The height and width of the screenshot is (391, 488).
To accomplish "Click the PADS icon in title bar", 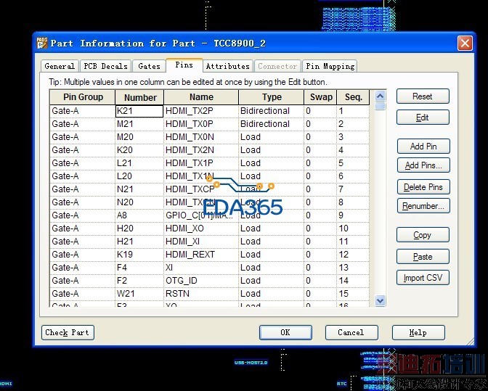I will click(x=41, y=44).
